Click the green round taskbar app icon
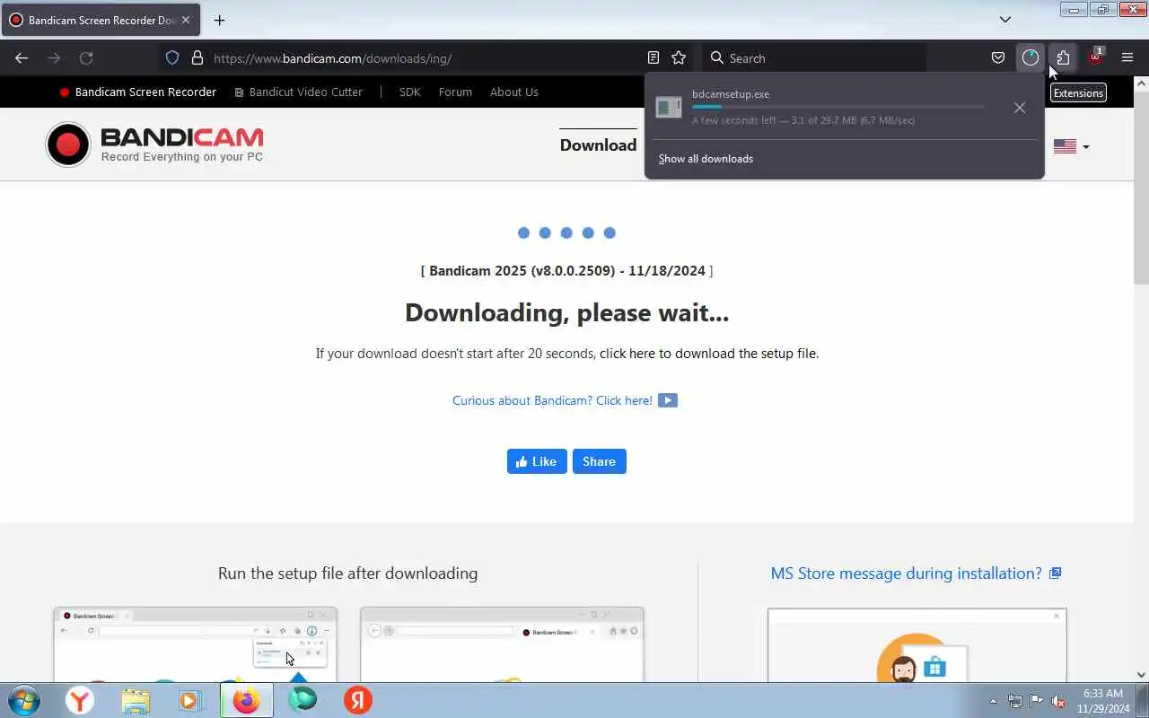 pyautogui.click(x=303, y=700)
